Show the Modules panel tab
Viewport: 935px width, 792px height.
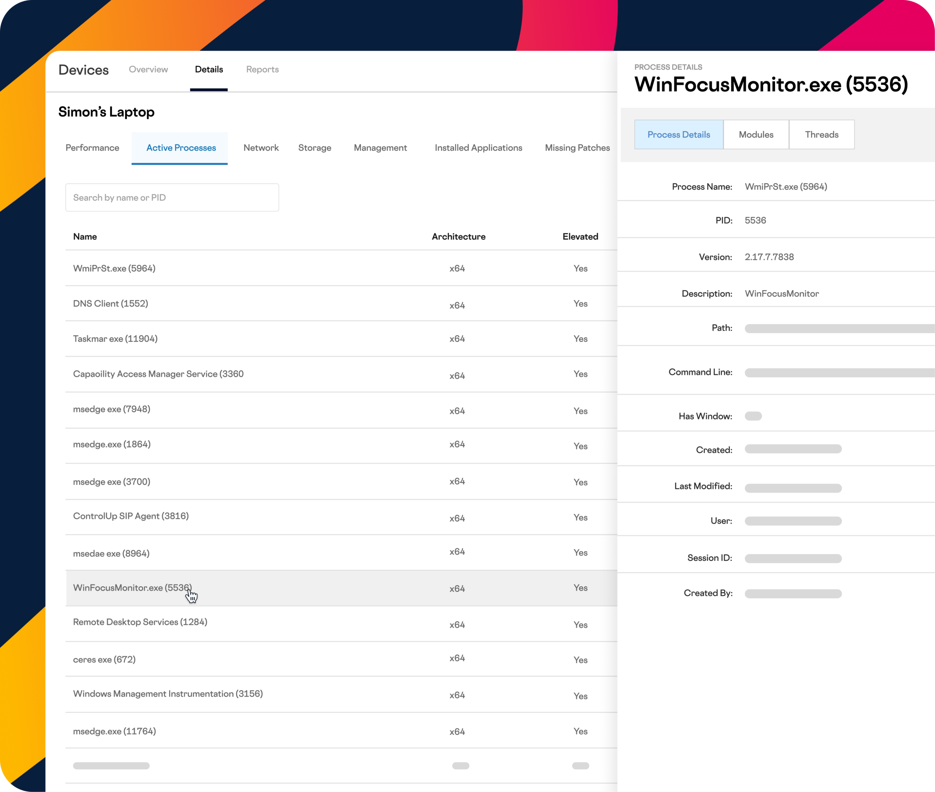point(756,135)
